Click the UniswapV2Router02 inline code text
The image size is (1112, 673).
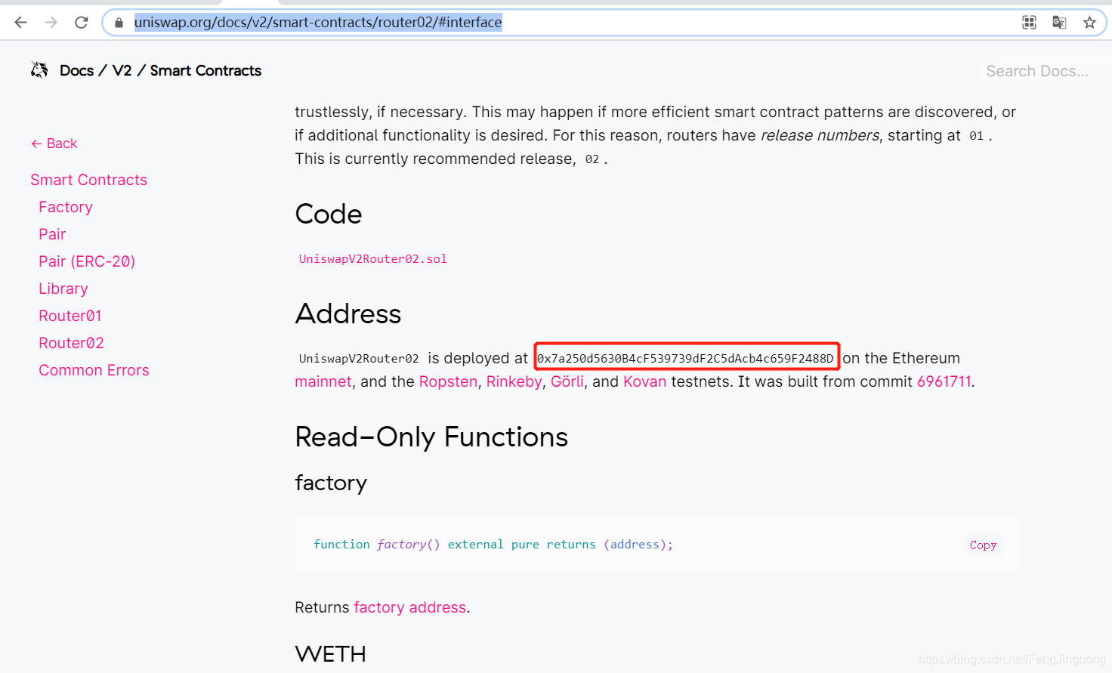[359, 359]
